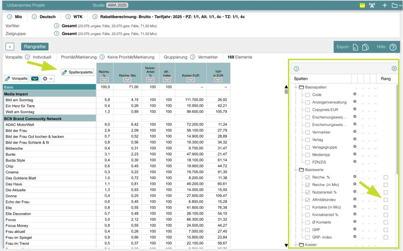Export table using the Excel file icon
Viewport: 403px width, 251px height.
[x=355, y=47]
